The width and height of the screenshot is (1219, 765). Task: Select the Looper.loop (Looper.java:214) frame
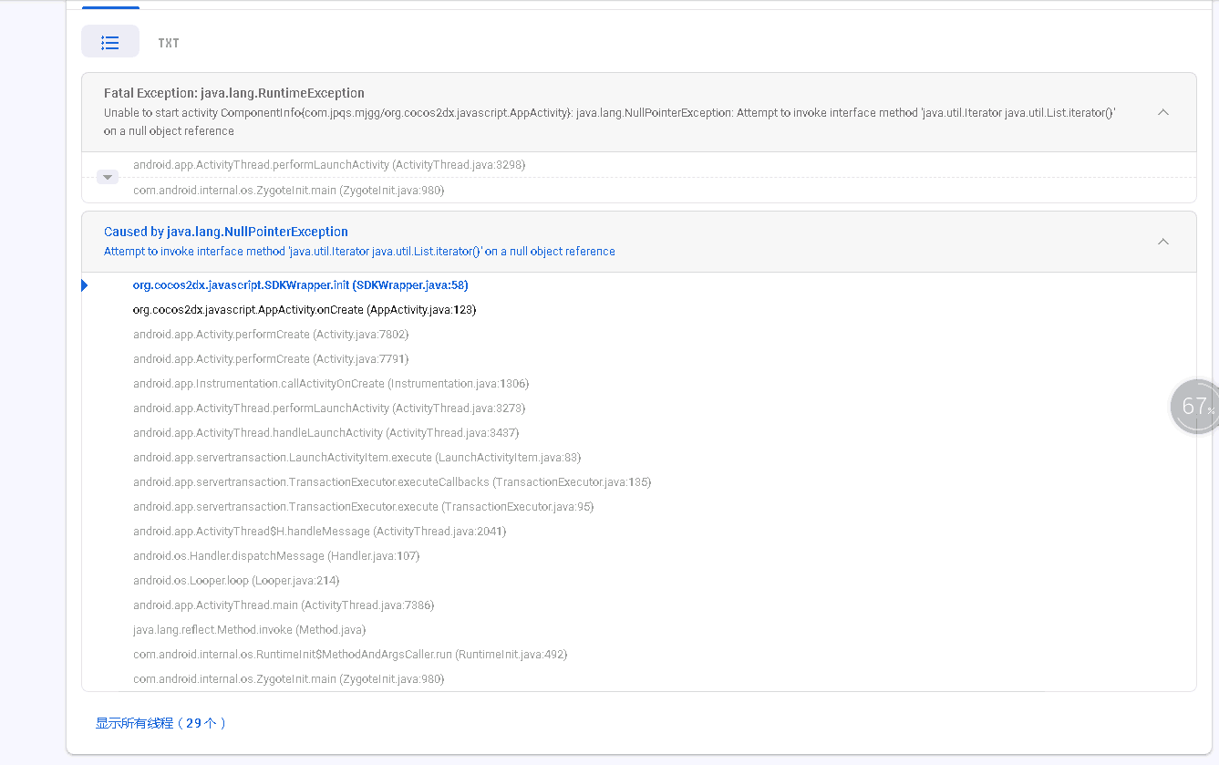(236, 581)
